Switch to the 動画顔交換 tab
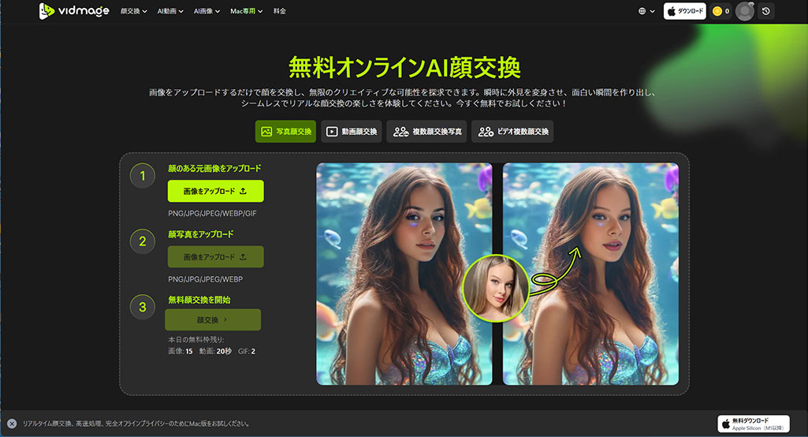 click(x=352, y=132)
